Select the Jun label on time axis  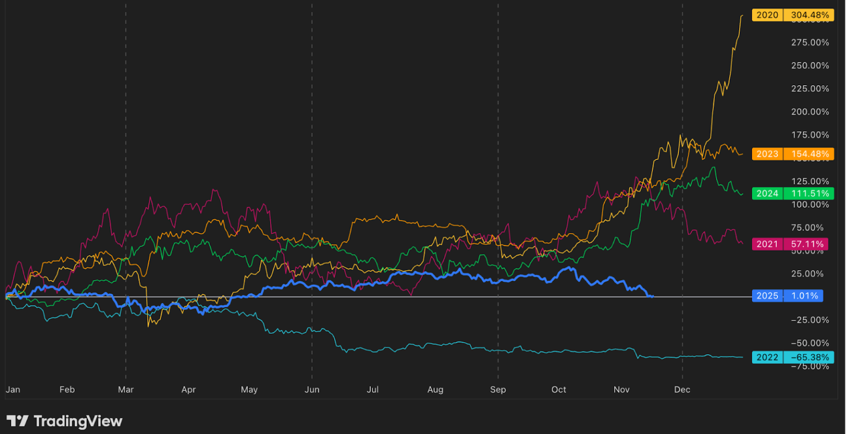(x=312, y=390)
